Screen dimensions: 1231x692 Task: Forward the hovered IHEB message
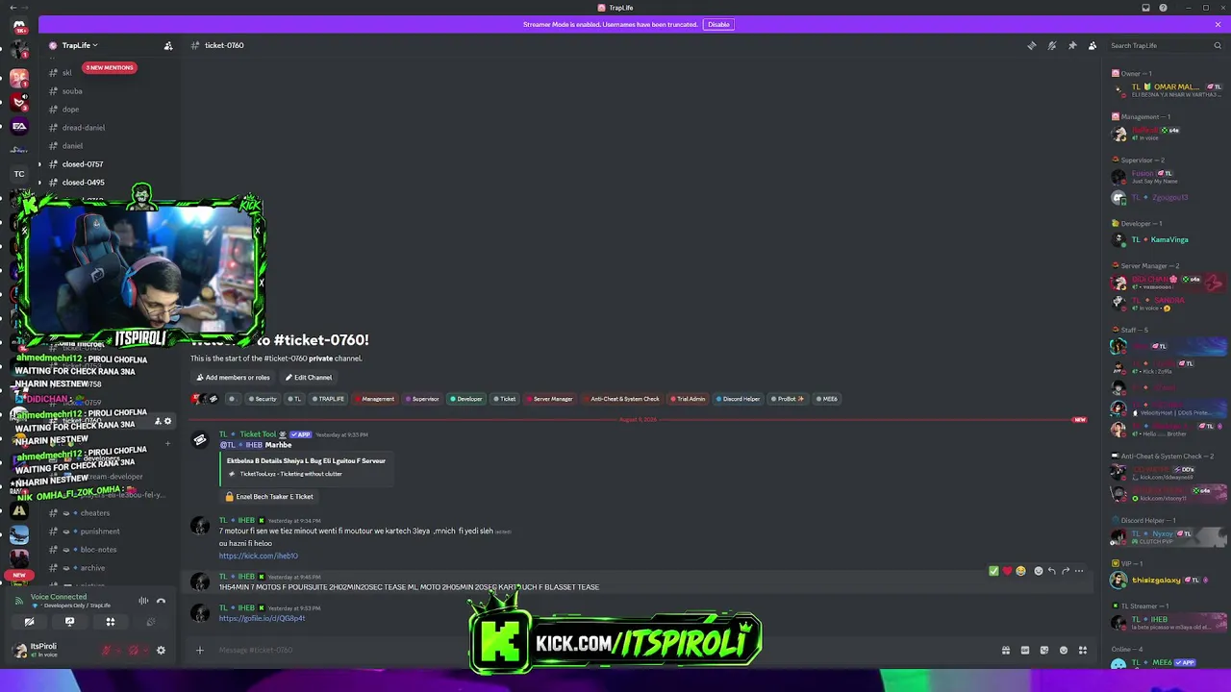click(1066, 571)
